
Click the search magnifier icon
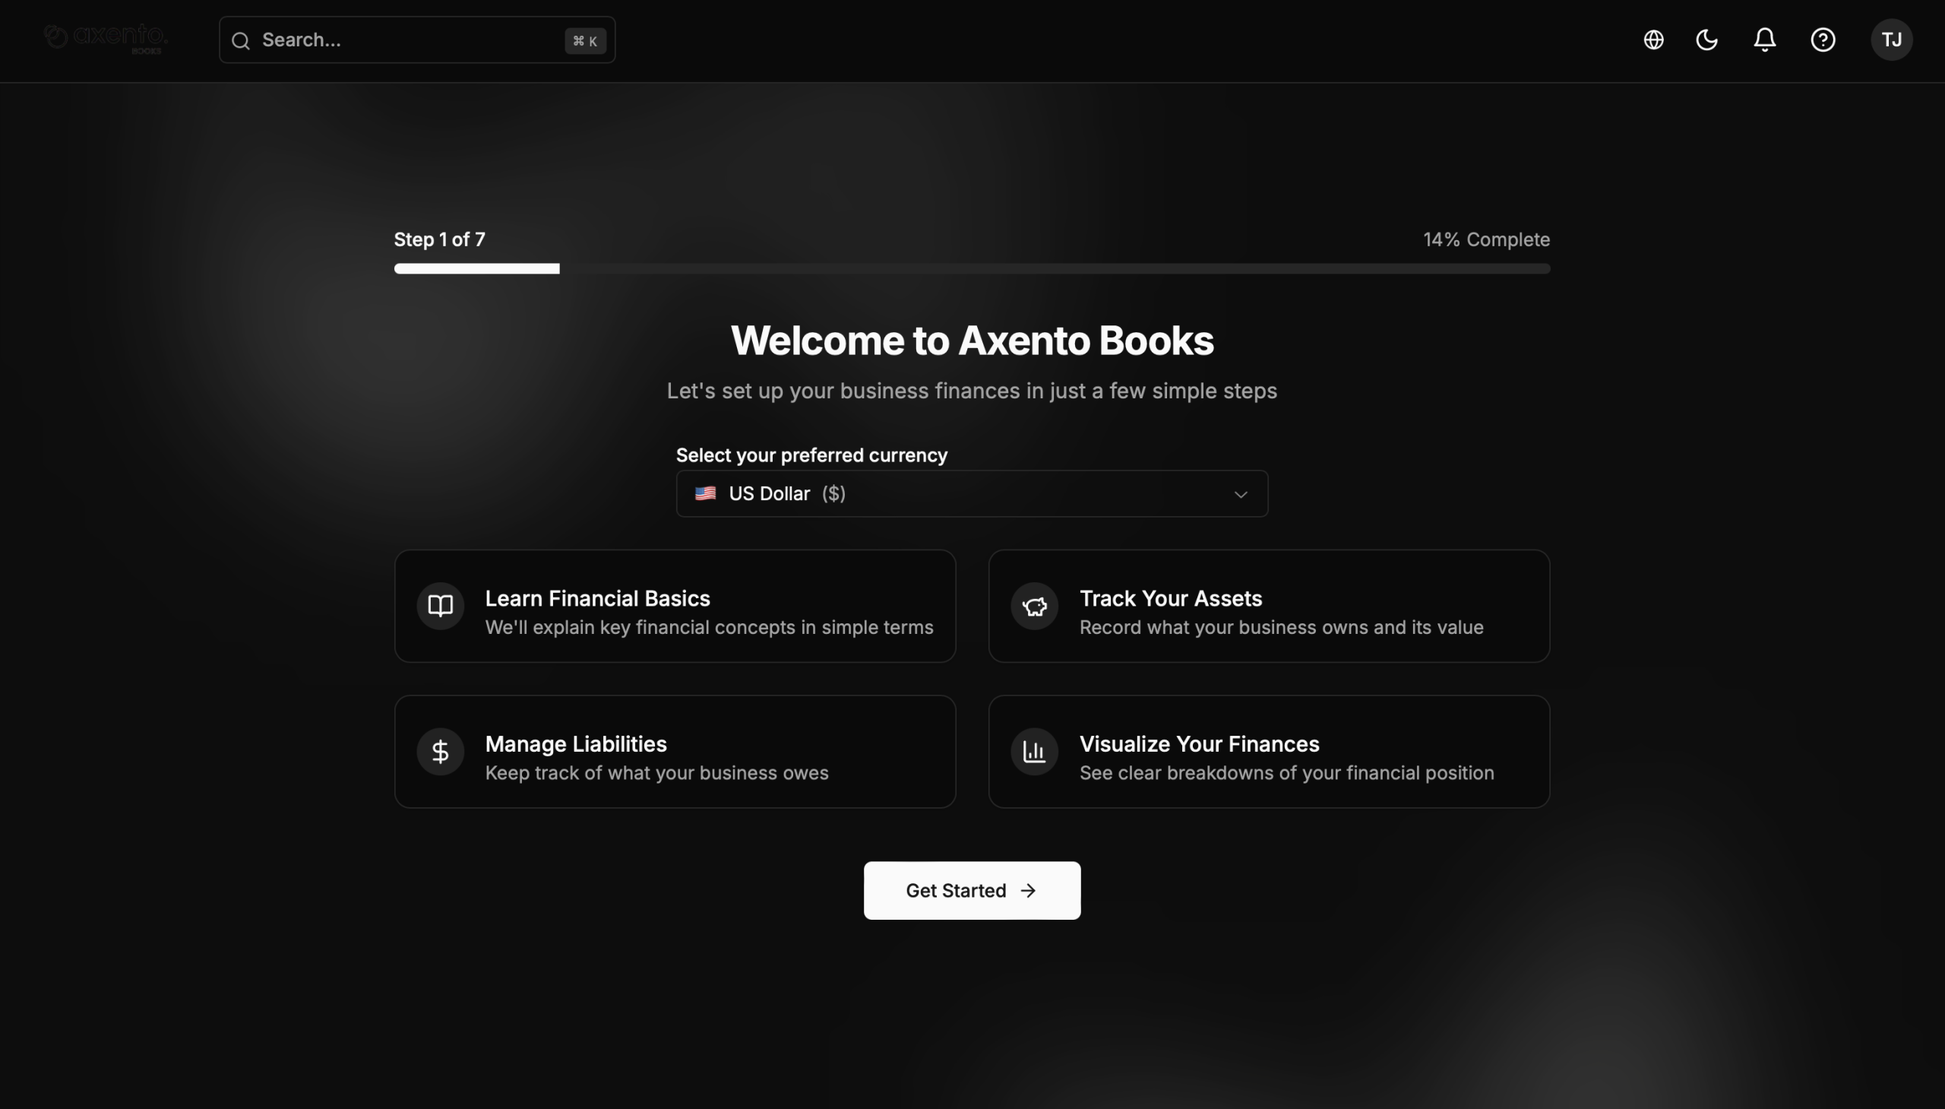[x=242, y=40]
